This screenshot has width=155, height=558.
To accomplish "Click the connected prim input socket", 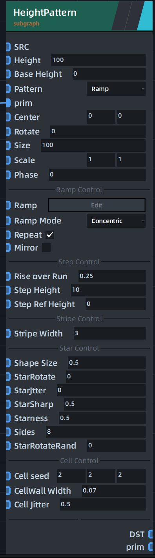I will [x=8, y=103].
